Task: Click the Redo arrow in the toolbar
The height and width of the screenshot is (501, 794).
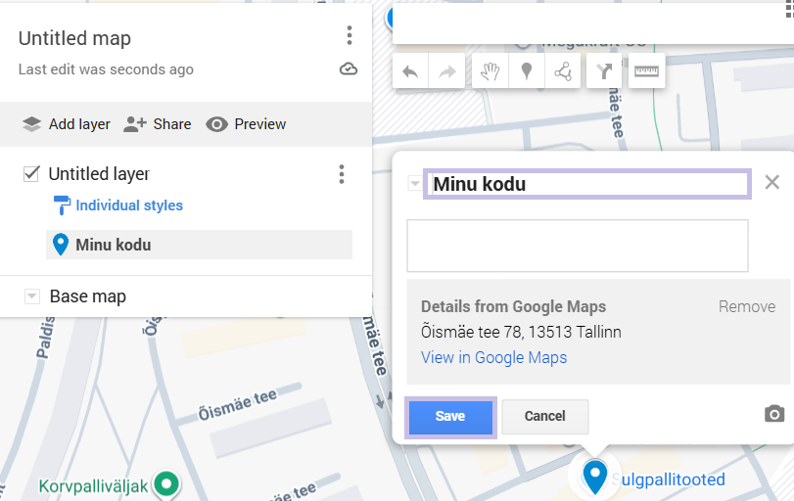Action: 447,71
